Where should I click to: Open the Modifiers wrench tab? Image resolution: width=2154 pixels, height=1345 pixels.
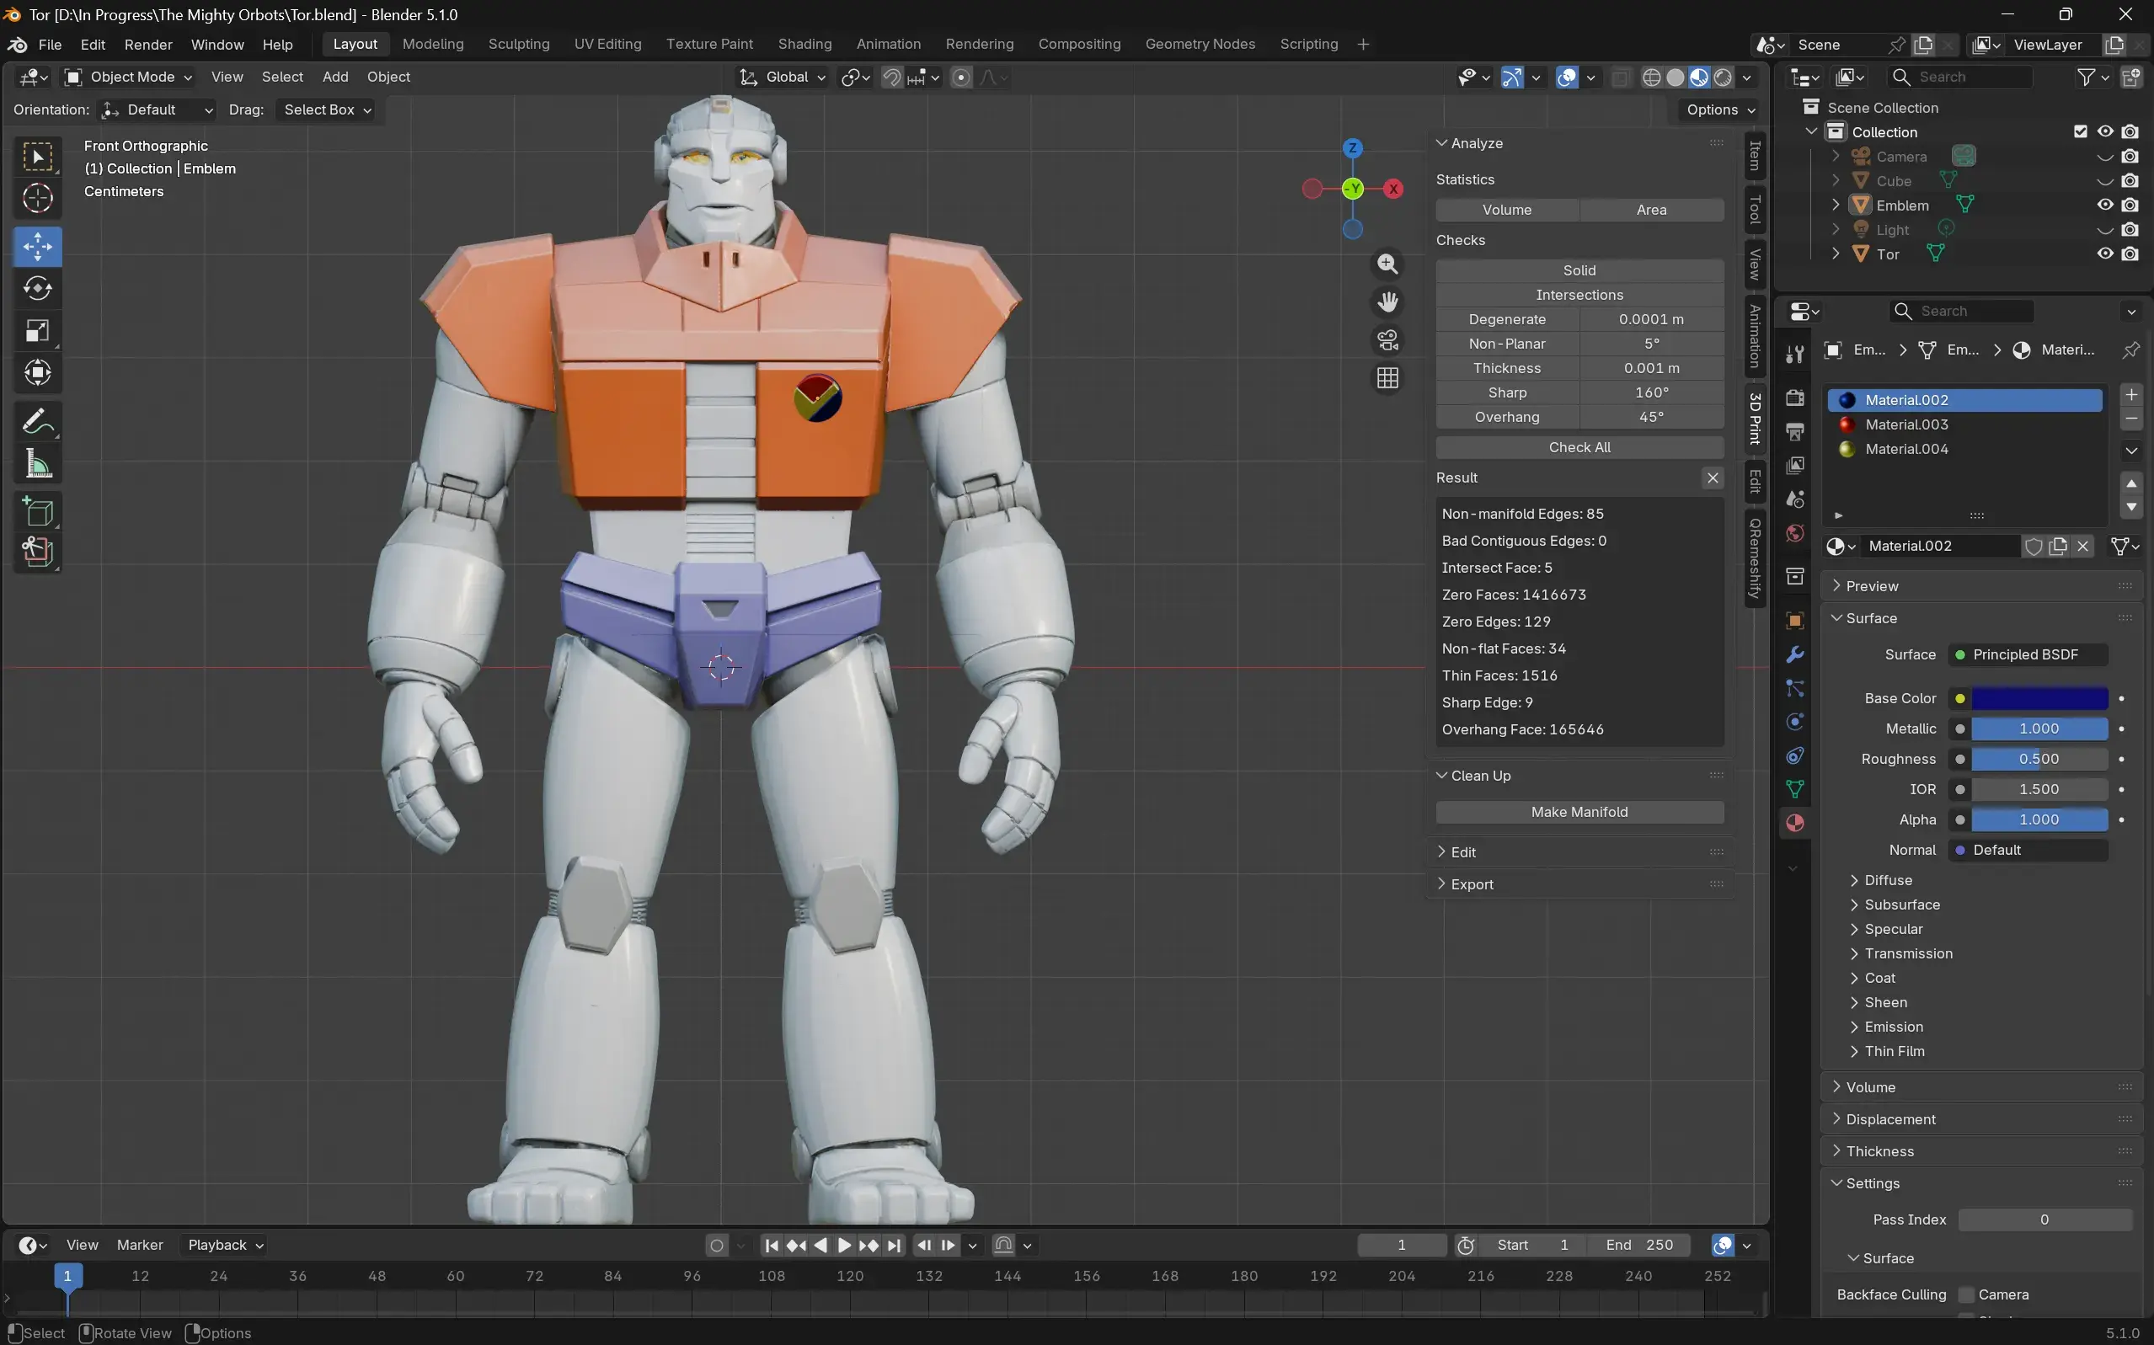click(x=1794, y=654)
